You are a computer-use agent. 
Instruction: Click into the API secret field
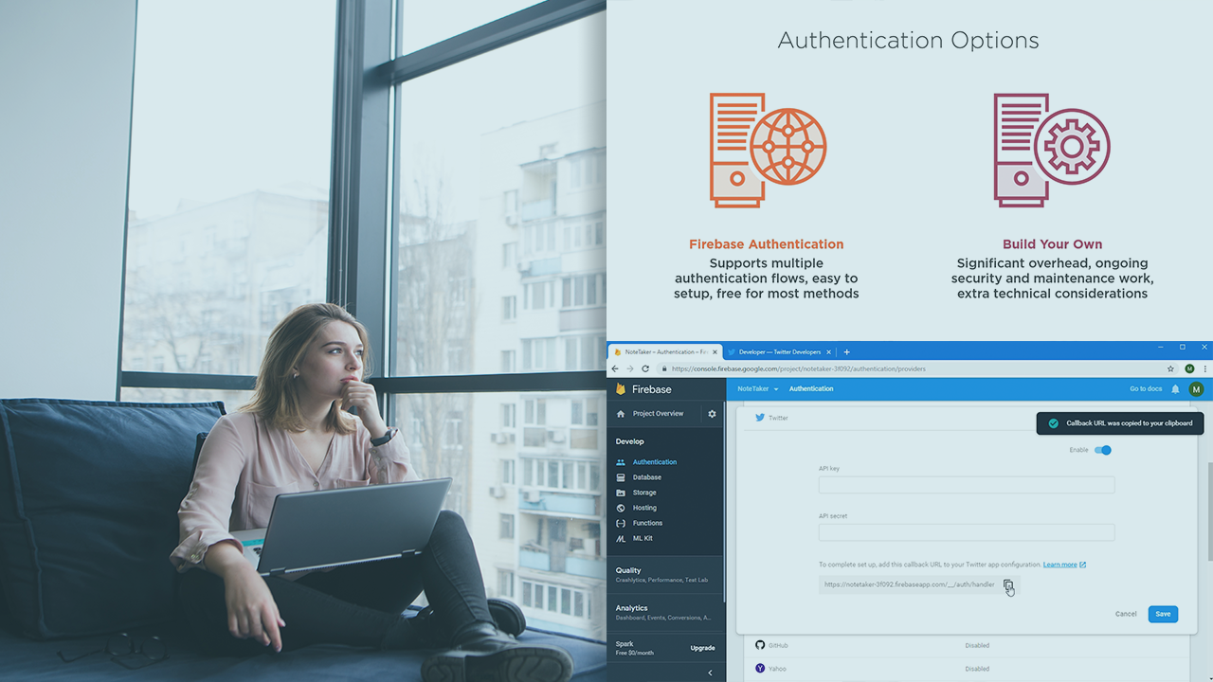(967, 532)
